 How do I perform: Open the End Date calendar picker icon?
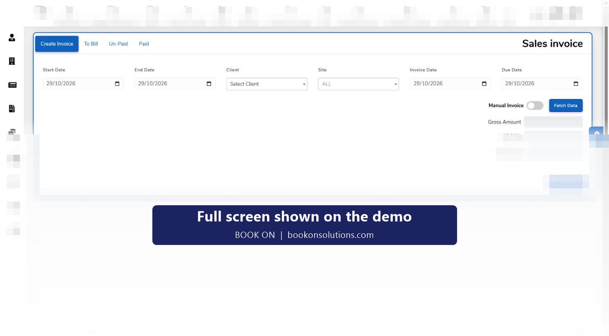[x=209, y=84]
